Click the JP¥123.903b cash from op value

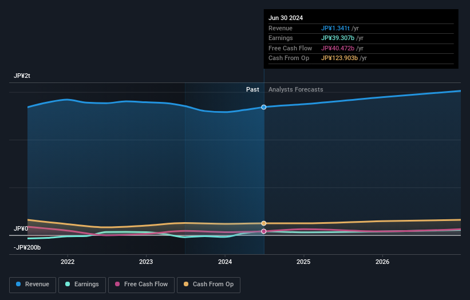pyautogui.click(x=339, y=58)
